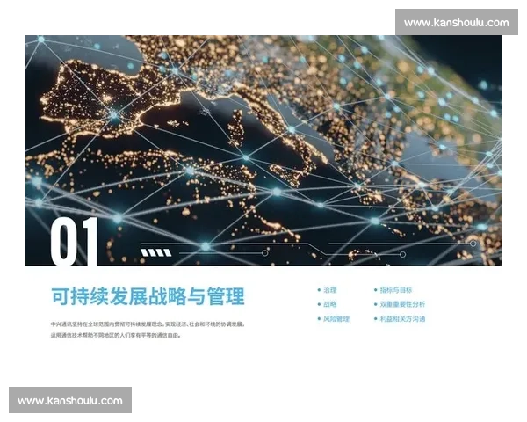Screen dimensions: 527x422
Task: Click the large 01 section number
Action: pos(75,242)
